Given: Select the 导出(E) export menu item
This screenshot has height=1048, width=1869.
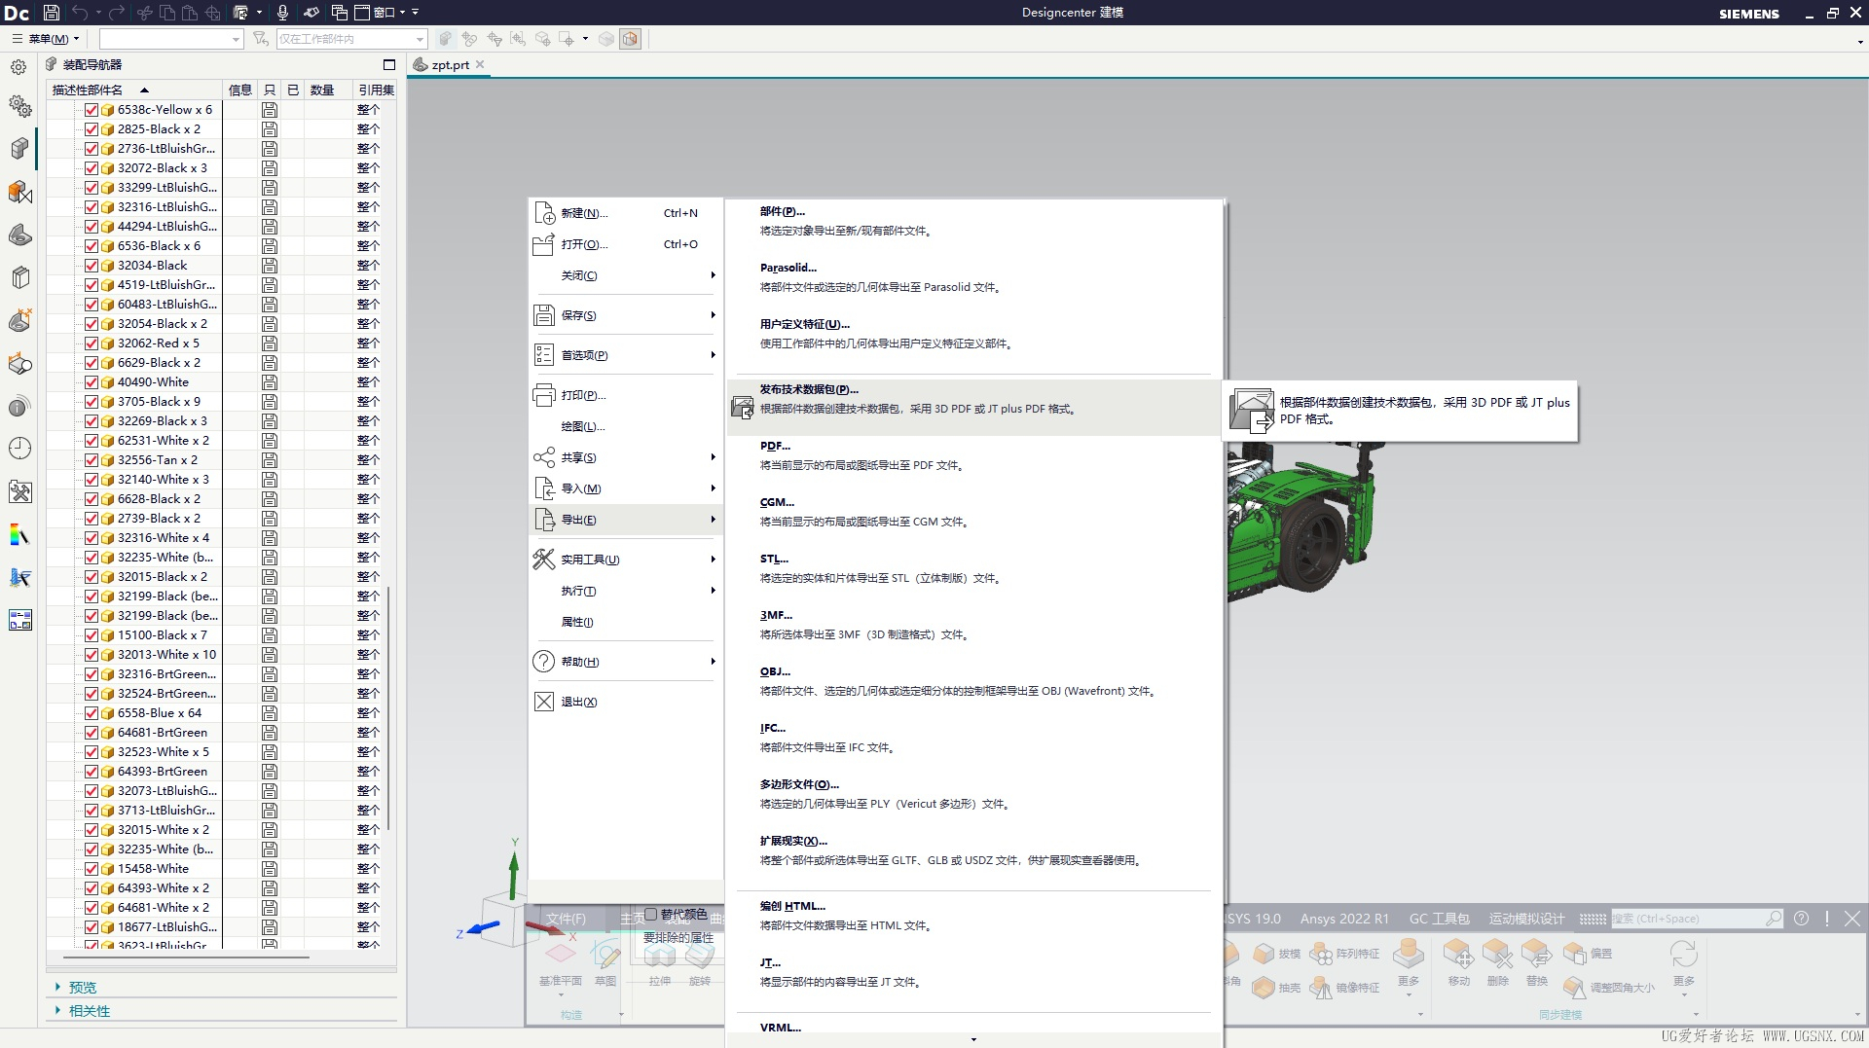Looking at the screenshot, I should [x=626, y=520].
